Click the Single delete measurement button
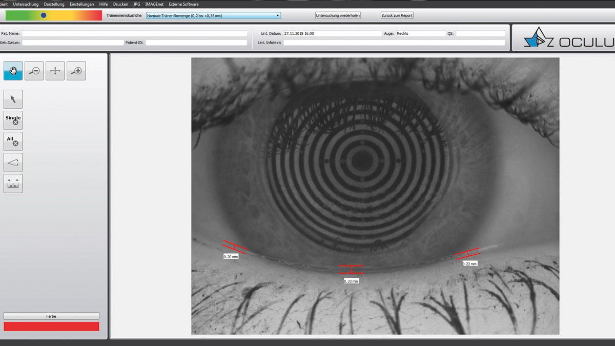 point(13,120)
